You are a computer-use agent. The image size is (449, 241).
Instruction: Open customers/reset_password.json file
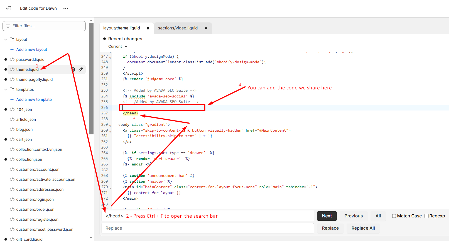(45, 229)
